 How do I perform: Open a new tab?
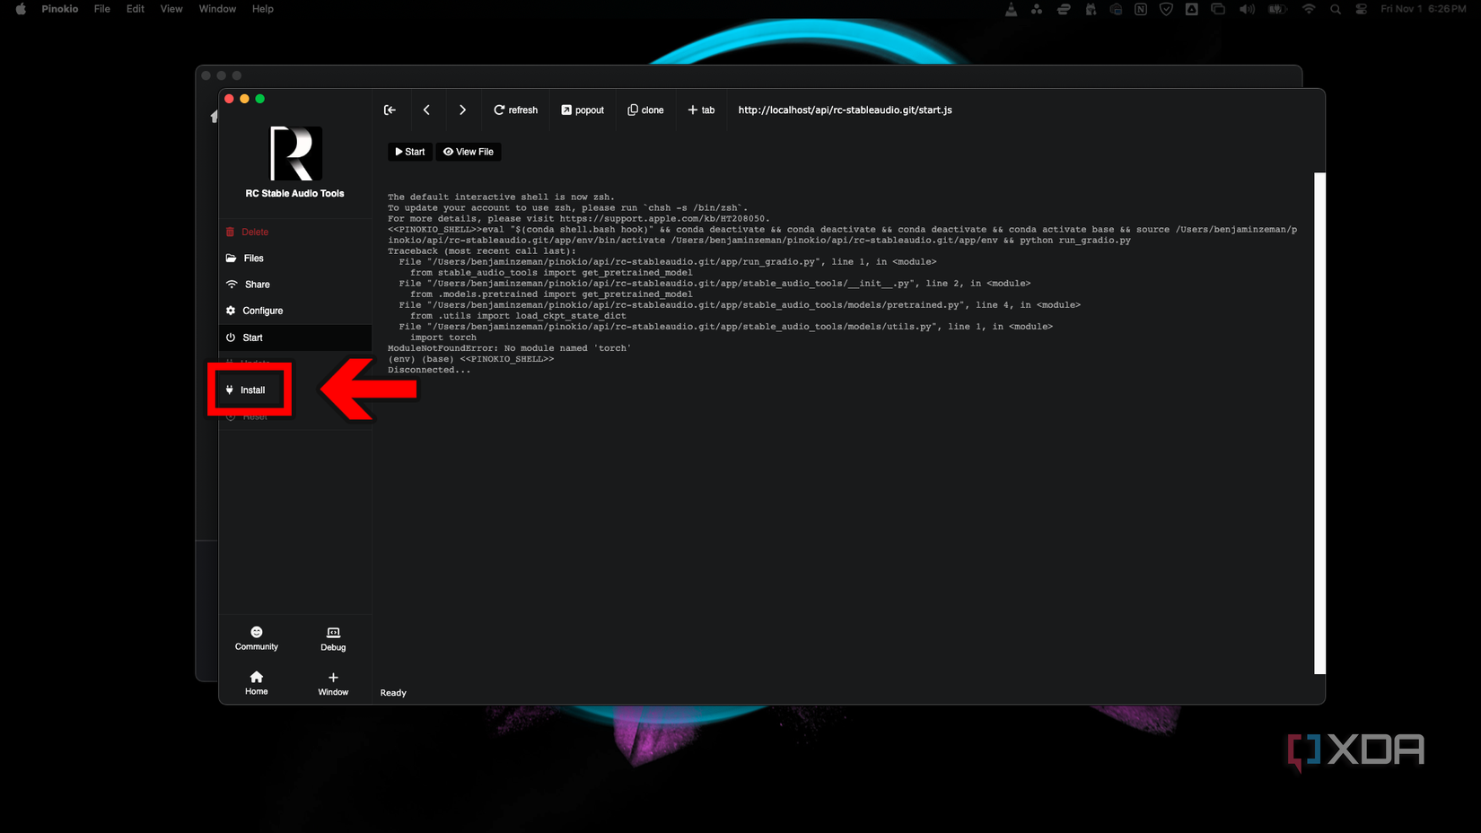700,110
